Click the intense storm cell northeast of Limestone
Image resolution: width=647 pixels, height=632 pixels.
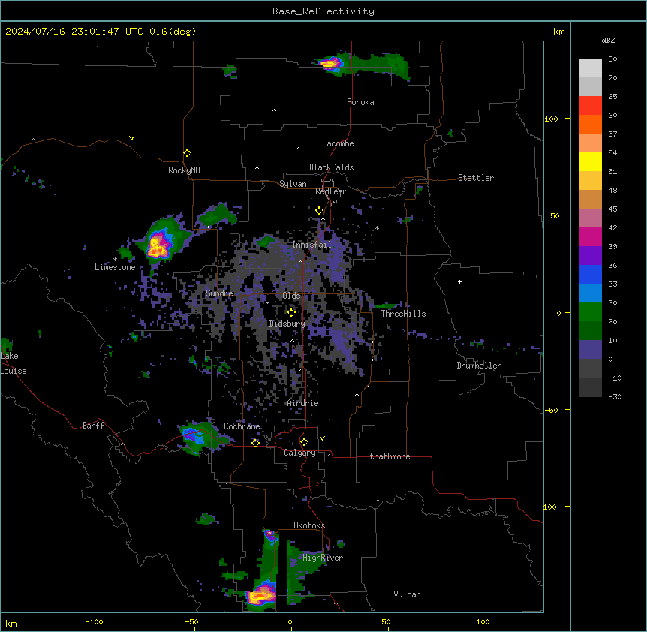tap(159, 245)
